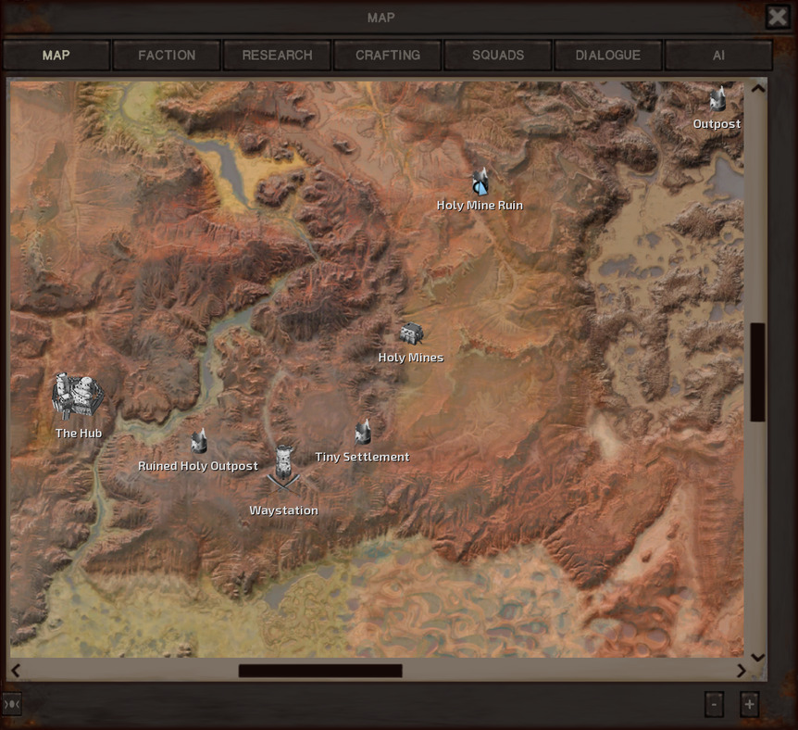Select the Outpost icon at map corner
The image size is (798, 730).
pyautogui.click(x=717, y=99)
